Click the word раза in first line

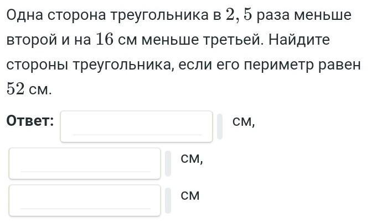click(276, 15)
